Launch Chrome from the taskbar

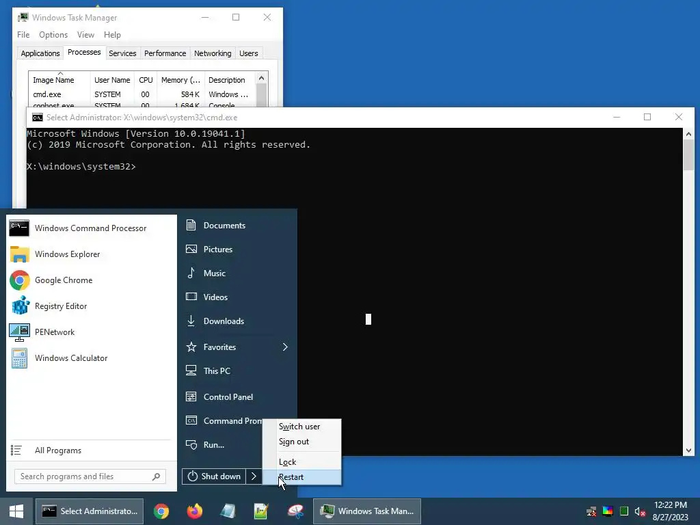pyautogui.click(x=161, y=511)
